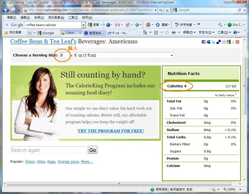Stop loading with the red X icon
This screenshot has width=249, height=194.
pyautogui.click(x=167, y=10)
